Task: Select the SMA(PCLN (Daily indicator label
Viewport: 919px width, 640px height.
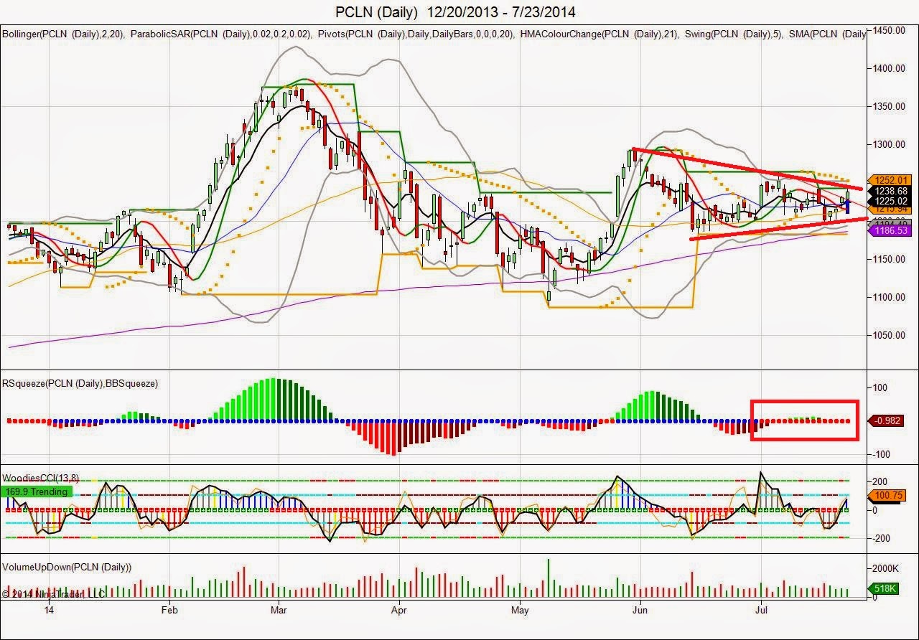Action: click(828, 34)
